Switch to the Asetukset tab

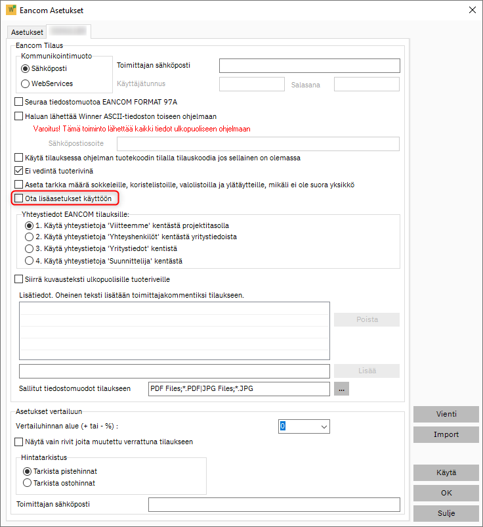(26, 32)
